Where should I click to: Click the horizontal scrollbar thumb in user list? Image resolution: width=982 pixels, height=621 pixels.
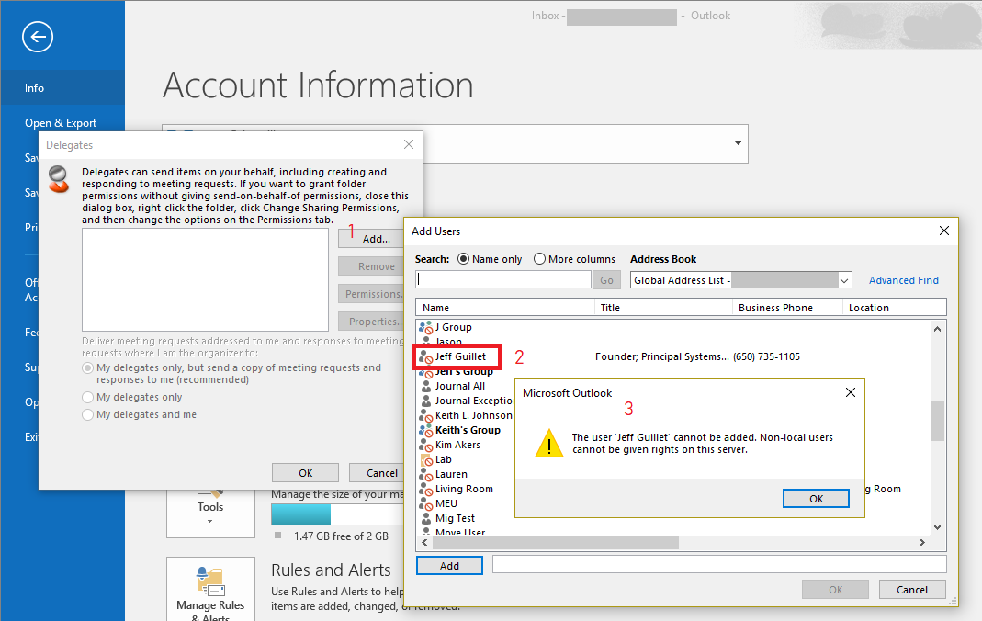coord(556,542)
